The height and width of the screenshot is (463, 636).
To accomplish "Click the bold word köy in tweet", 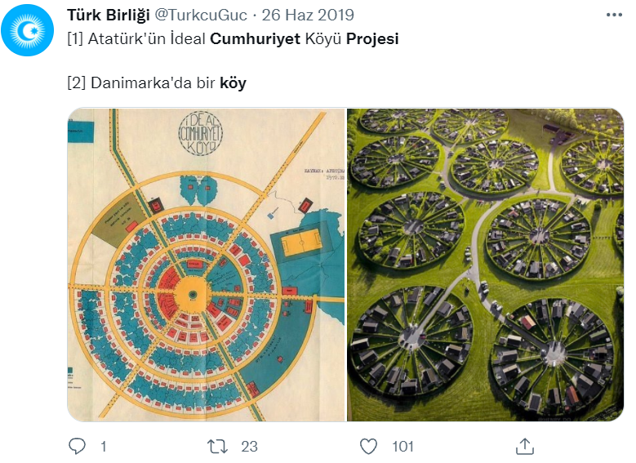I will click(233, 82).
